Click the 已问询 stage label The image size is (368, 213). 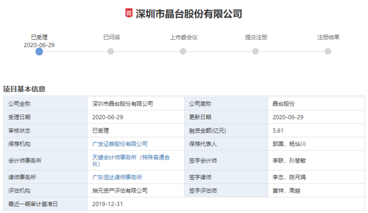point(111,37)
